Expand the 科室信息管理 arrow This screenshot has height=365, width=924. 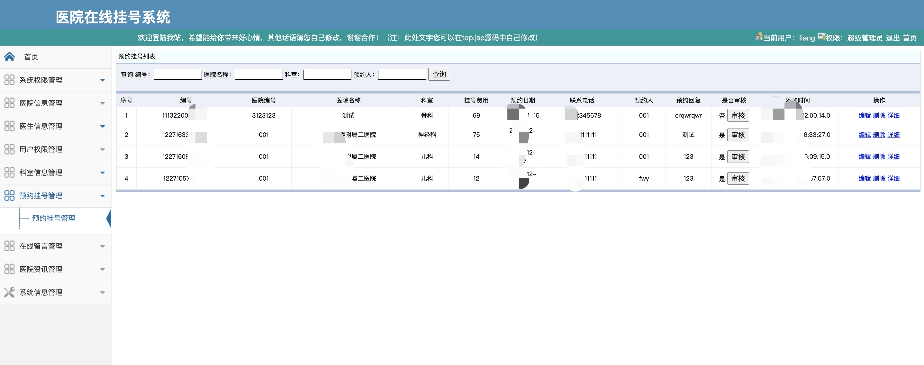tap(103, 173)
